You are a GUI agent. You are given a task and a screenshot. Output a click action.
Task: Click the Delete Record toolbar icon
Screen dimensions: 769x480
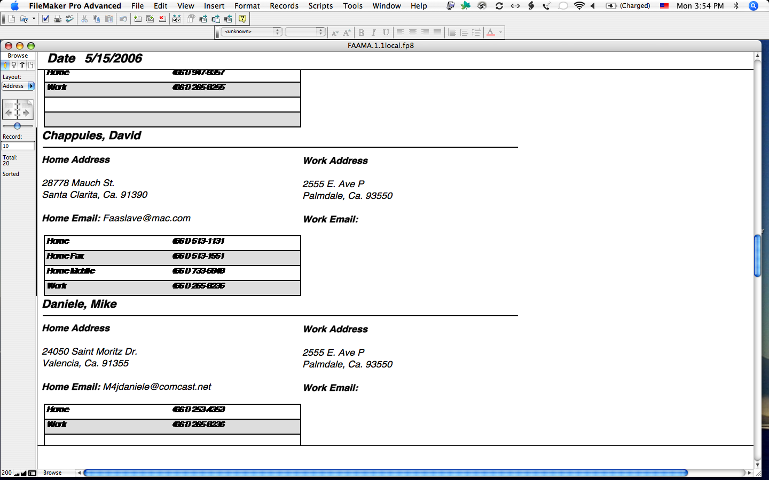pos(162,19)
